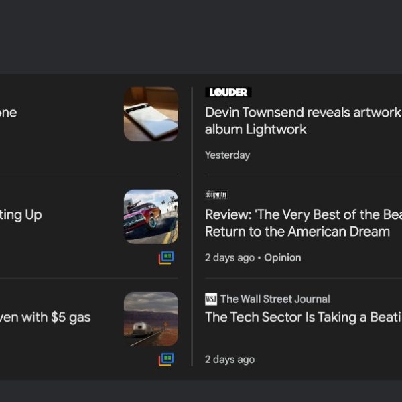Image resolution: width=402 pixels, height=402 pixels.
Task: Read 'The Tech Sector Is Taking a Beati' article
Action: click(303, 317)
